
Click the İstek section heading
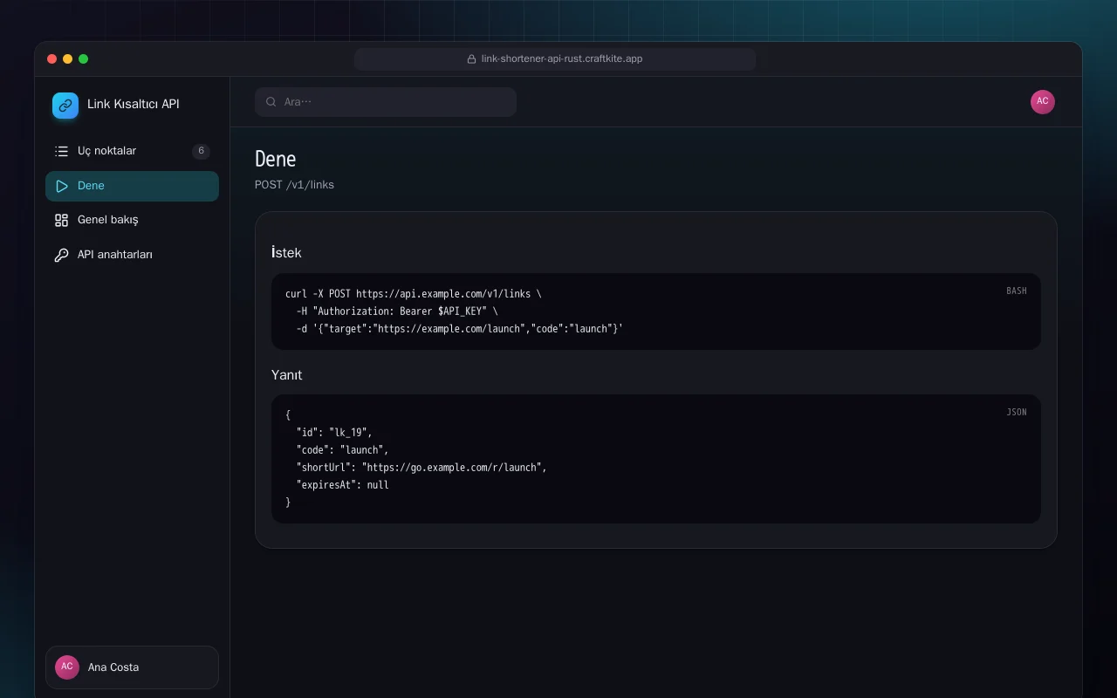click(286, 252)
